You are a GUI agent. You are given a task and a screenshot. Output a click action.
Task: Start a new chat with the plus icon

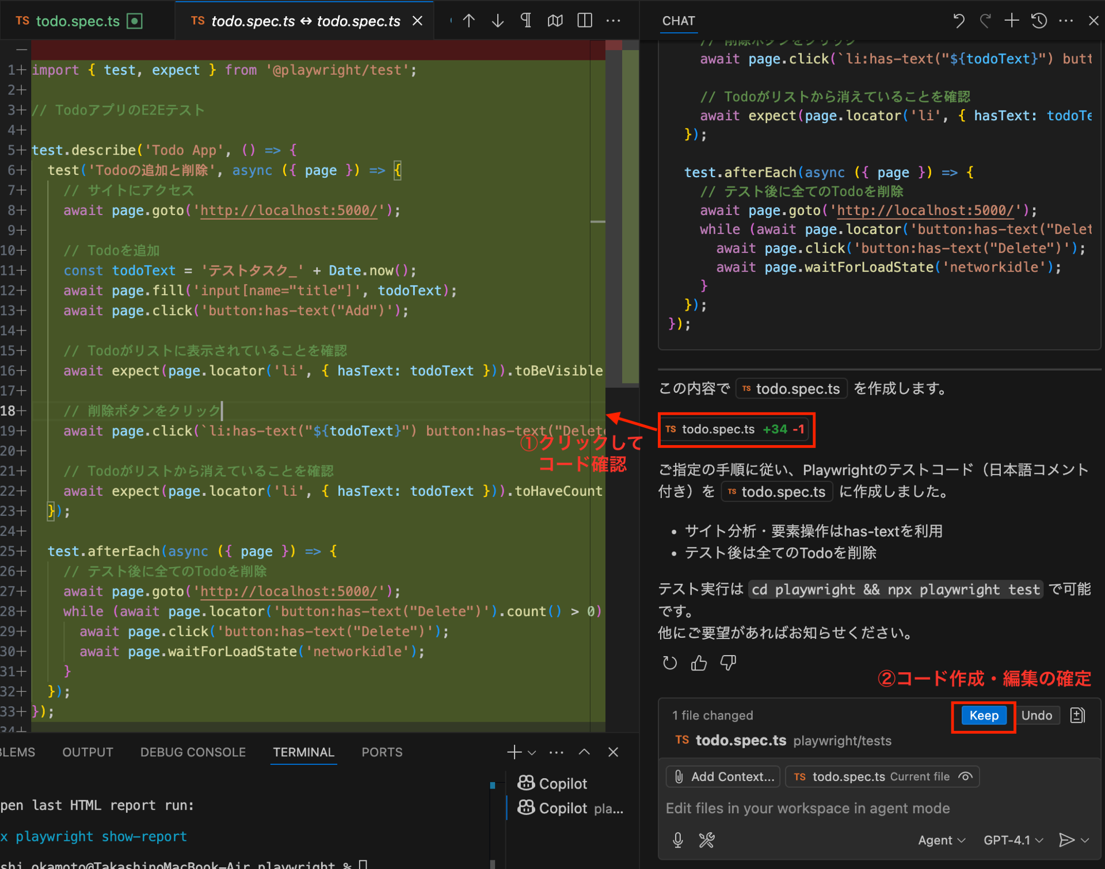tap(1011, 20)
